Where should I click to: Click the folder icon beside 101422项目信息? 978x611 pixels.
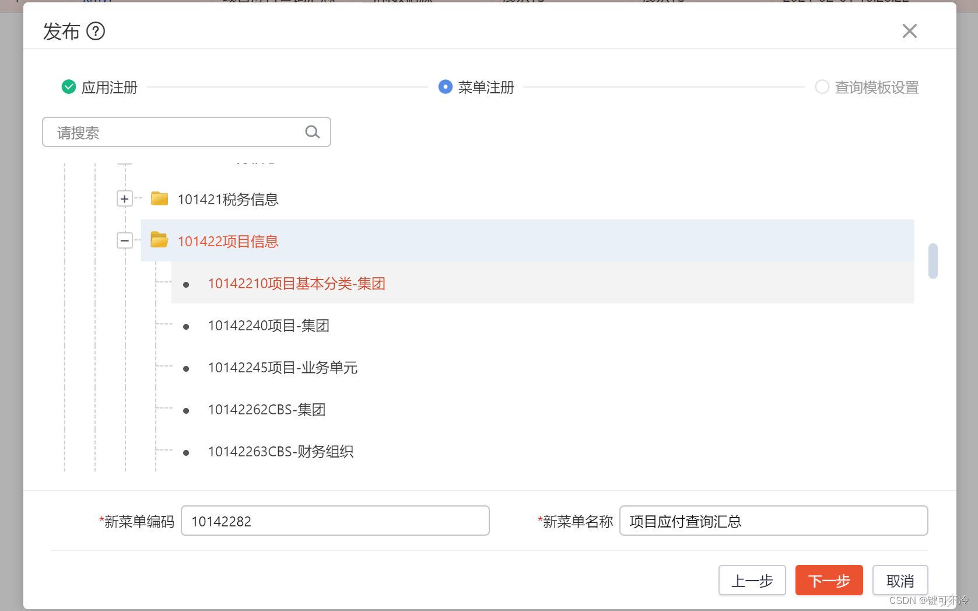tap(159, 240)
